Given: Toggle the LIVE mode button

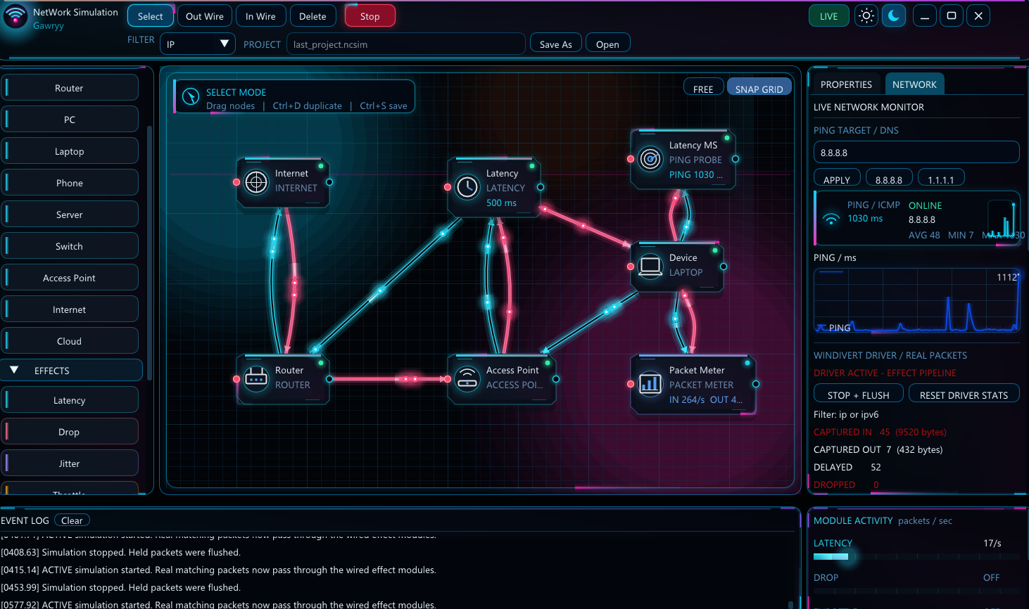Looking at the screenshot, I should (828, 15).
